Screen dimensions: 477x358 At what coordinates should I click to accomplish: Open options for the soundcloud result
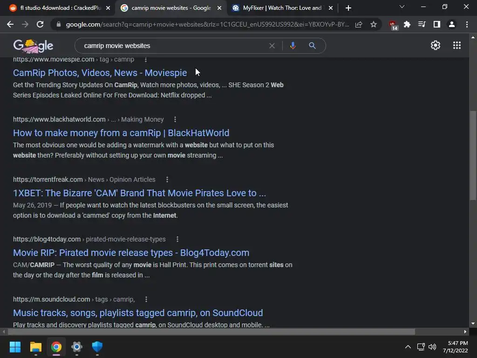[146, 300]
